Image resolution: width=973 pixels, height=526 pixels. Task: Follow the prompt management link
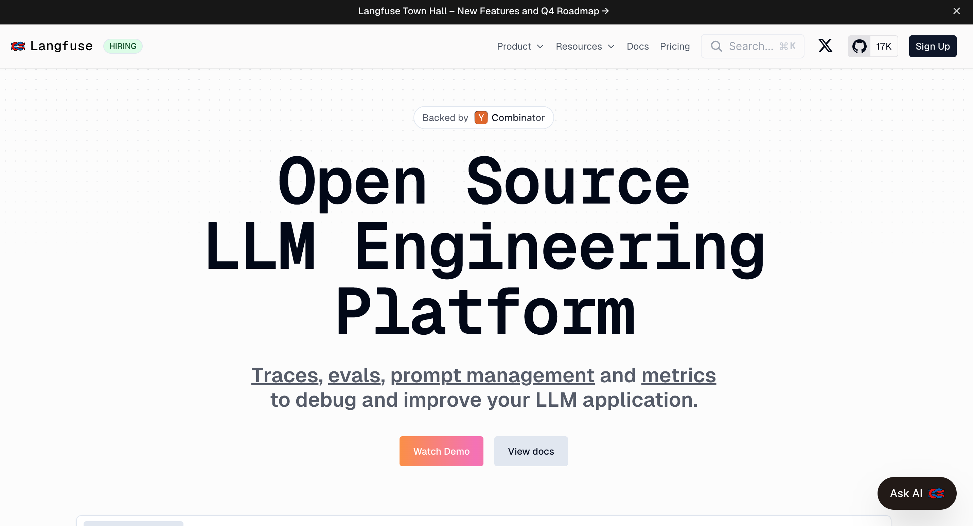pos(492,375)
